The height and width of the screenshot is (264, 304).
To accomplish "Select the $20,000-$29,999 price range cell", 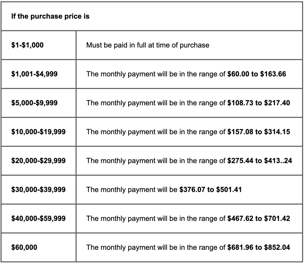I will pos(39,161).
